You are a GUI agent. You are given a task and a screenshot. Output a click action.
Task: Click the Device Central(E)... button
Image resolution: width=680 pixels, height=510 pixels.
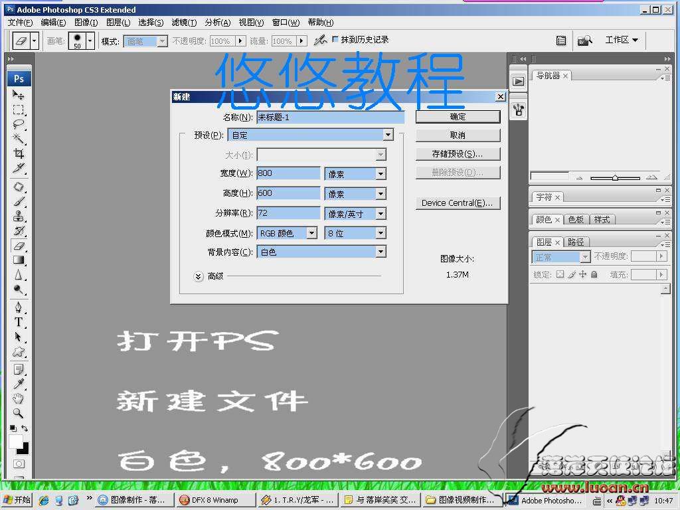pyautogui.click(x=458, y=203)
